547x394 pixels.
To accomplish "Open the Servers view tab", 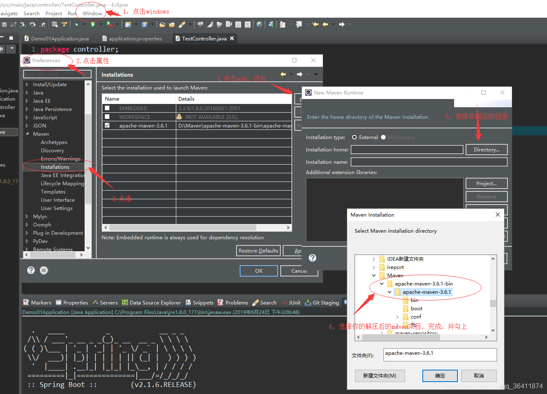I will coord(105,302).
